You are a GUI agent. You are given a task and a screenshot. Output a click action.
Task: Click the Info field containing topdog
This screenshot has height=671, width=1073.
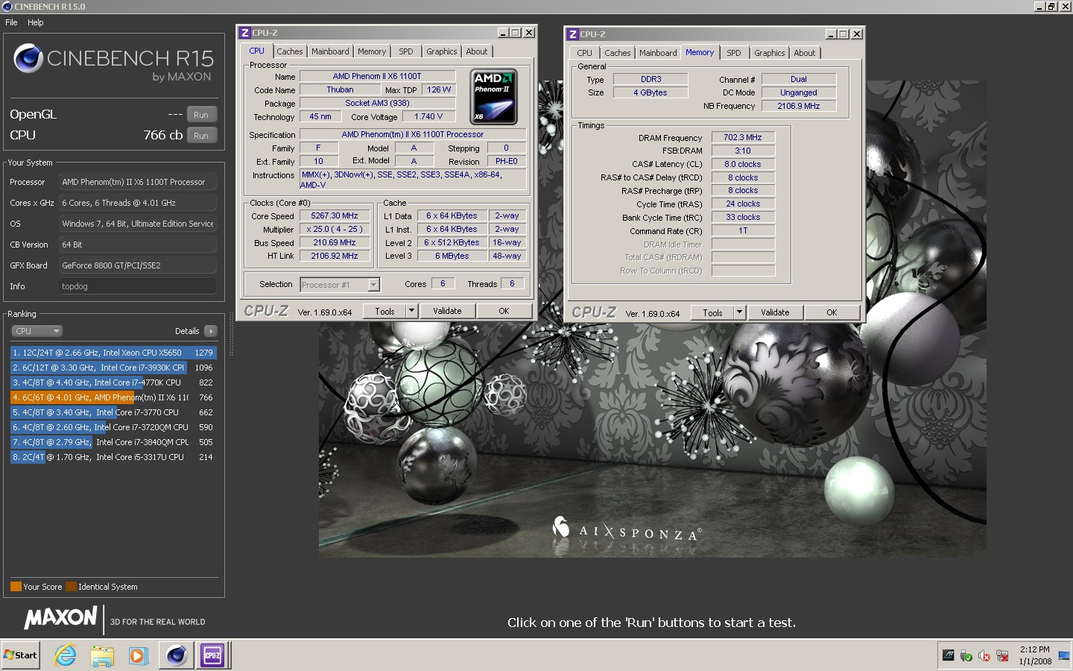(138, 286)
